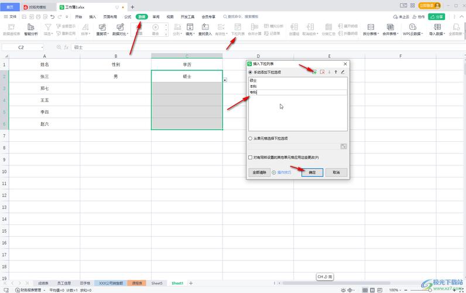Click the 模拟分析 ribbon item
This screenshot has width=466, height=293.
tap(274, 26)
